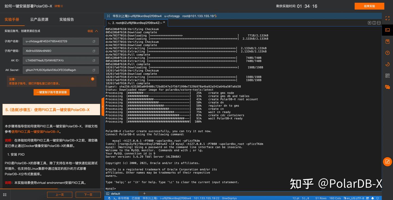Click the rightmost icon in terminal status bar
Image resolution: width=393 pixels, height=200 pixels.
378,198
